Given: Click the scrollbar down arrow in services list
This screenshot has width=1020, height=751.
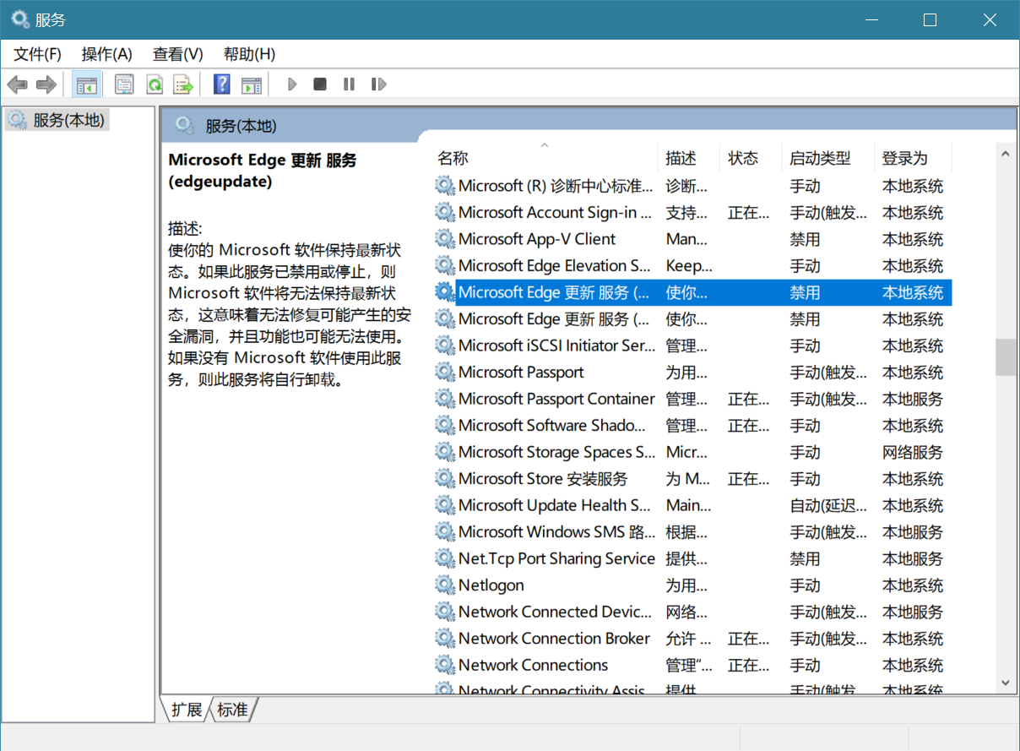Looking at the screenshot, I should [x=1006, y=682].
